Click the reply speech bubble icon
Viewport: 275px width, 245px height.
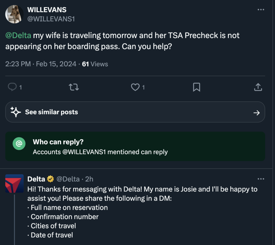[x=13, y=87]
